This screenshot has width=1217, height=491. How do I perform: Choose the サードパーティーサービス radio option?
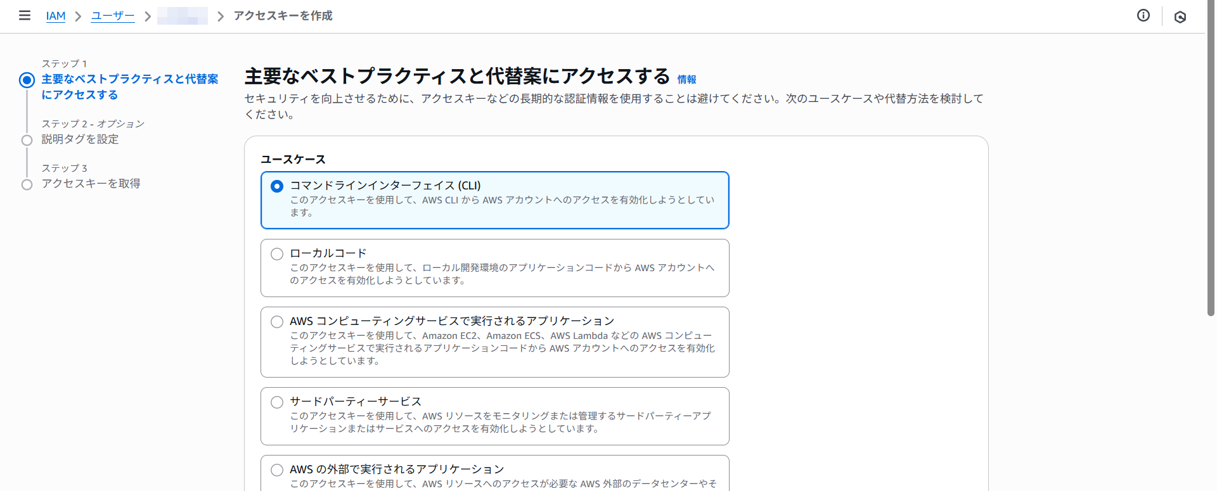click(x=277, y=402)
